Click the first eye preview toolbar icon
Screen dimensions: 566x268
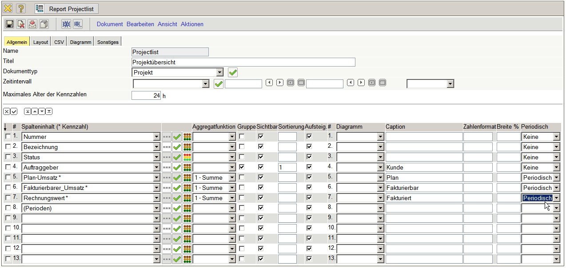[66, 24]
